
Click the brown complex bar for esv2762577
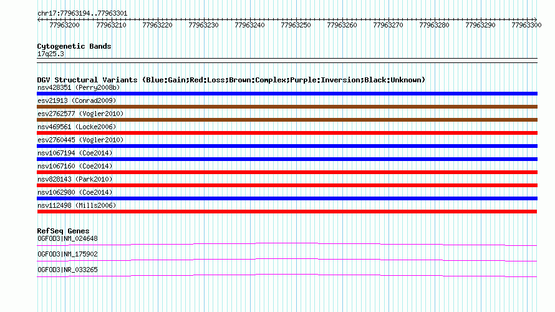(287, 120)
